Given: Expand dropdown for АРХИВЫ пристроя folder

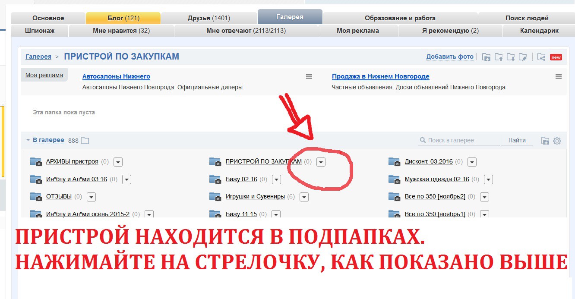Looking at the screenshot, I should coord(118,162).
